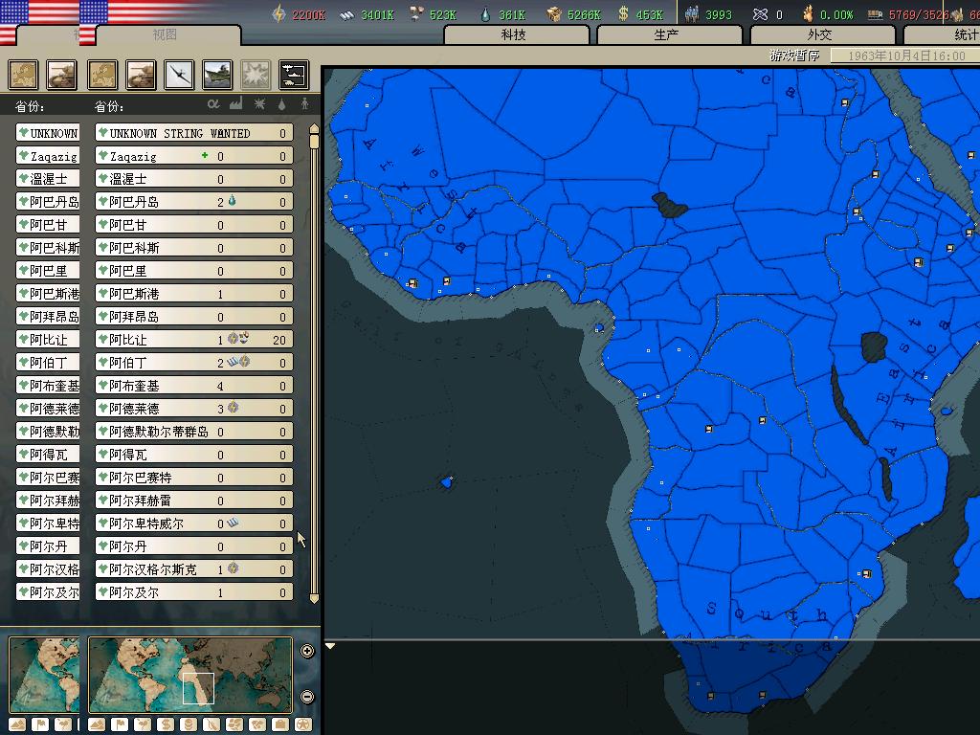The image size is (980, 735).
Task: Click the energy icon in 阿德莱德 row
Action: (x=234, y=408)
